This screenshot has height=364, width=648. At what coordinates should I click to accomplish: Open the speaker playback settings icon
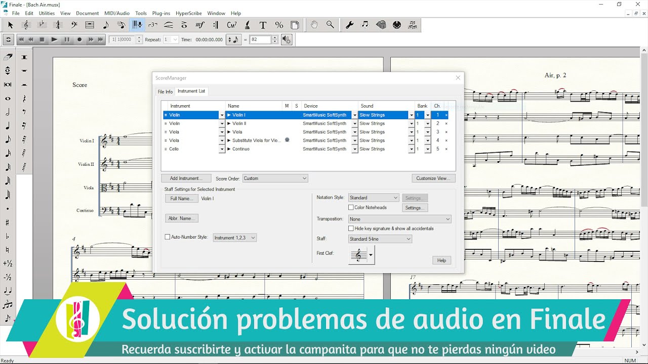[x=287, y=39]
